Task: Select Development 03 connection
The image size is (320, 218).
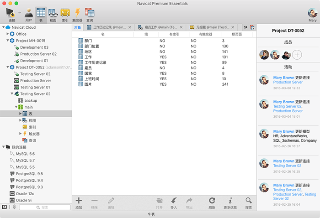Action: click(34, 47)
